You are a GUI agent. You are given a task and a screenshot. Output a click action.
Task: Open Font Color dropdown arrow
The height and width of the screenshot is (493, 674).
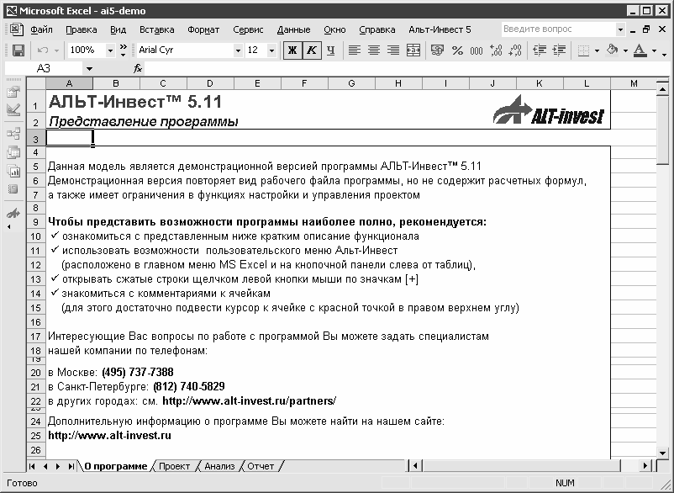point(654,50)
